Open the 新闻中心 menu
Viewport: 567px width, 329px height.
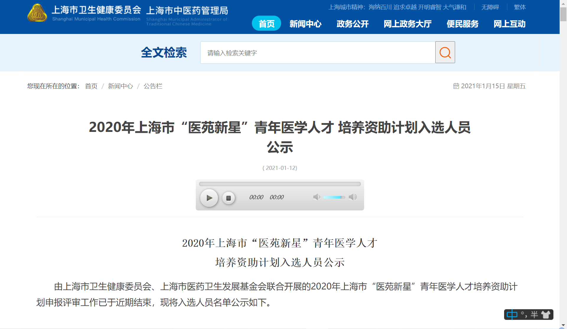pos(305,24)
